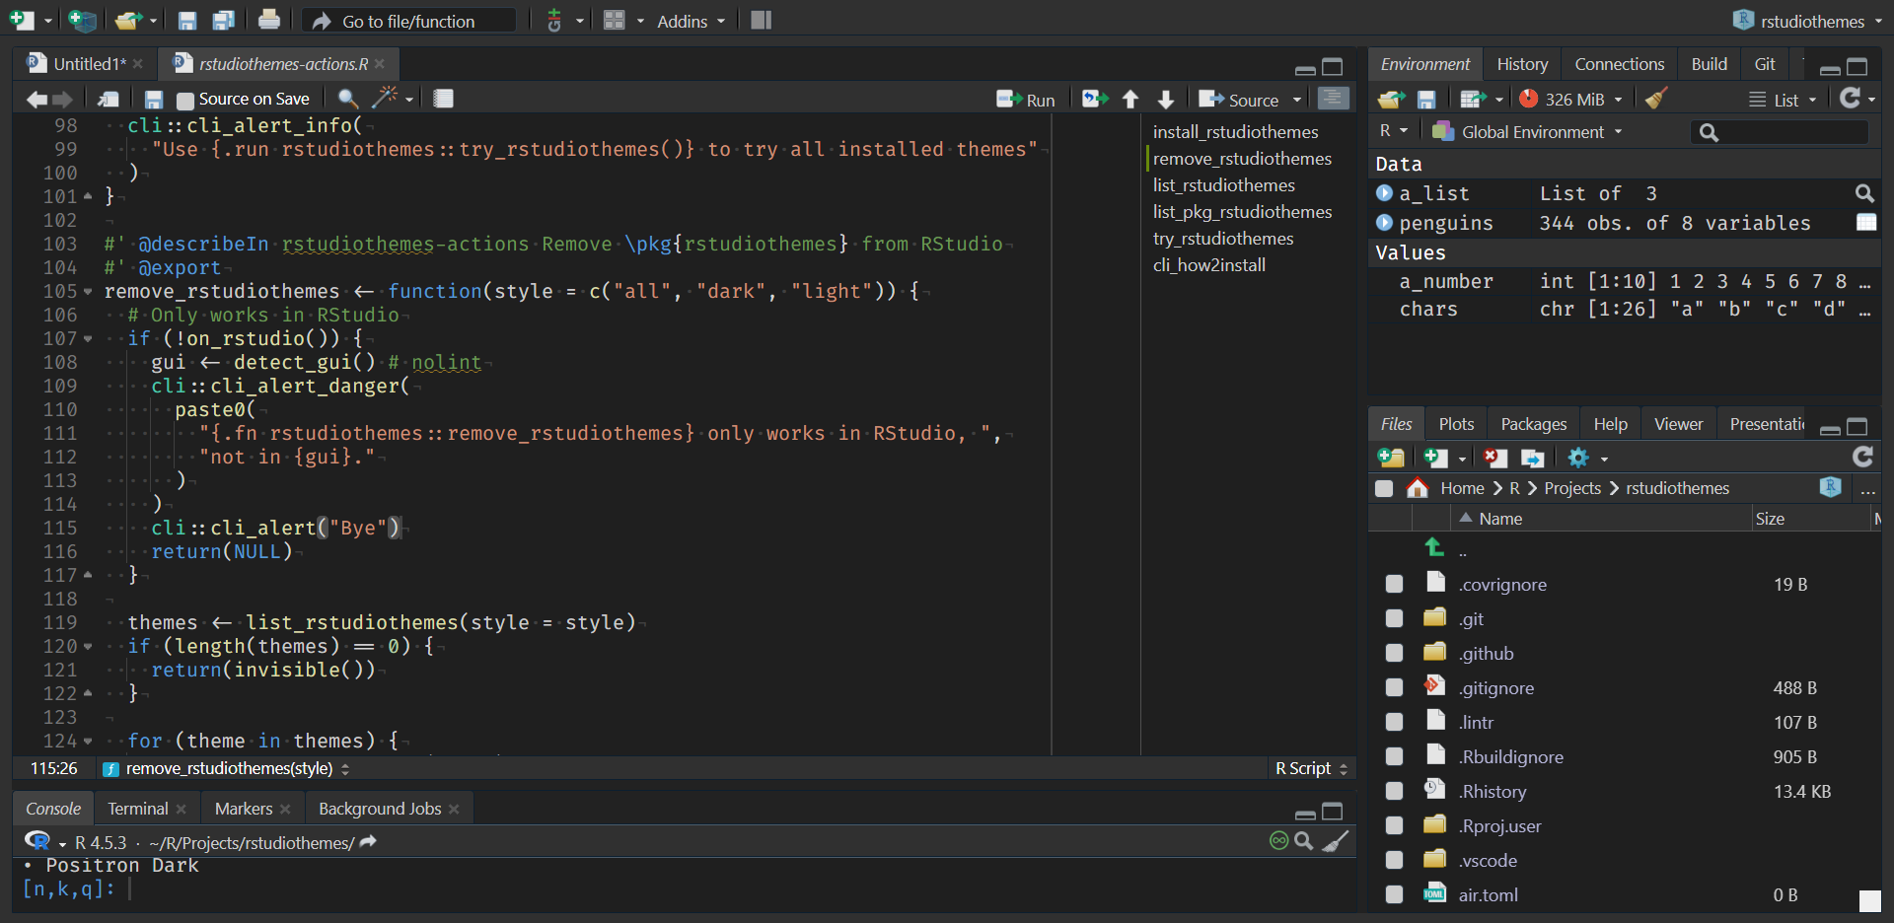Image resolution: width=1894 pixels, height=923 pixels.
Task: Open the Global Environment dropdown
Action: pos(1531,132)
